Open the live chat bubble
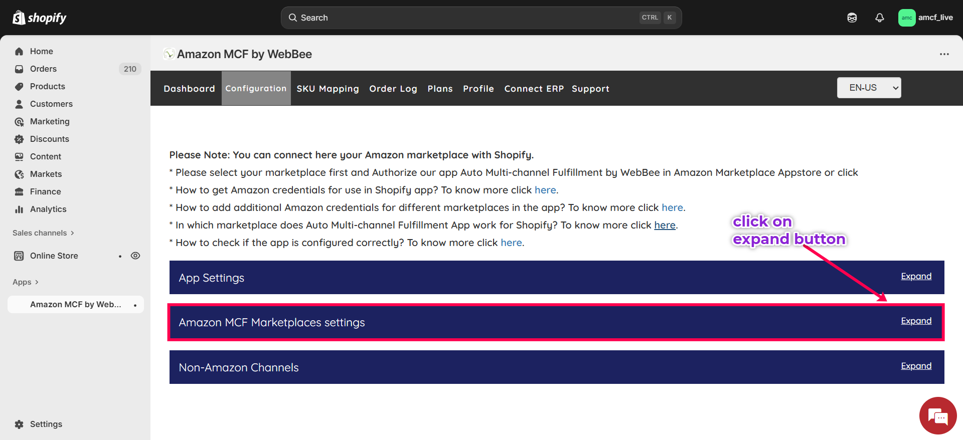The image size is (963, 440). [937, 415]
